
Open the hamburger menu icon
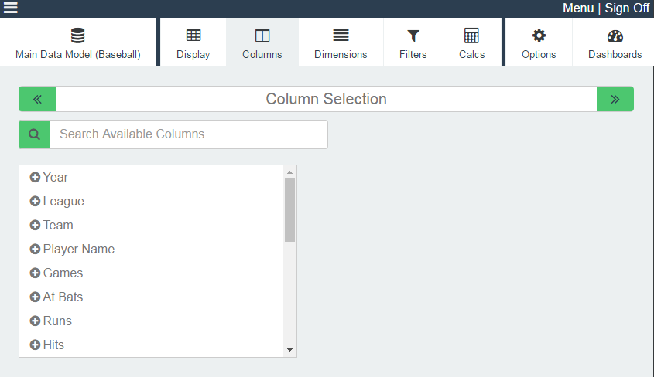point(10,7)
